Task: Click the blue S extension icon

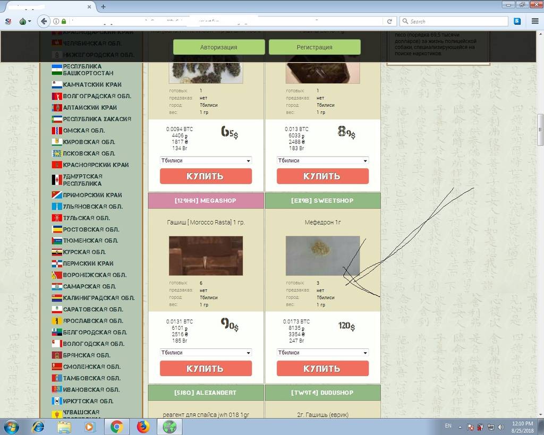Action: pyautogui.click(x=517, y=21)
